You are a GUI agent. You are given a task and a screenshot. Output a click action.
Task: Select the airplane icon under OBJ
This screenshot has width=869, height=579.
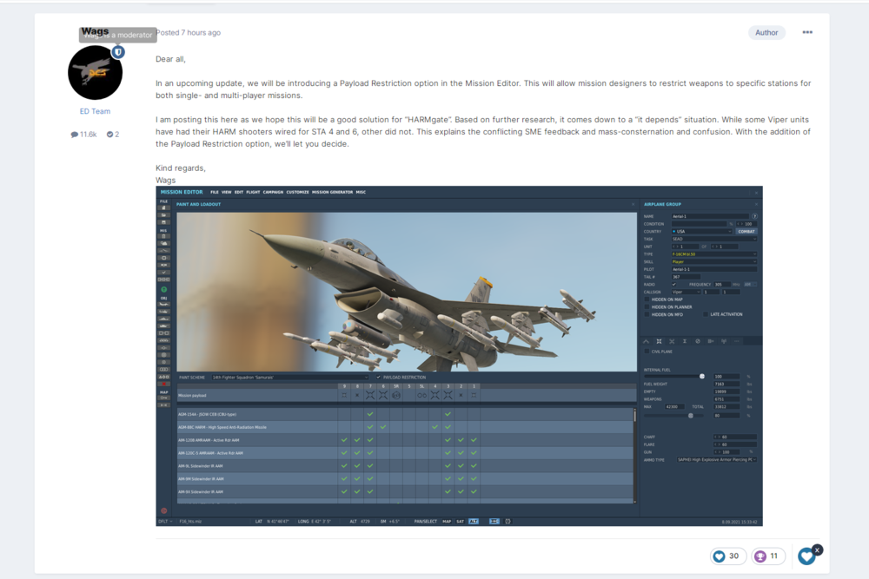(163, 305)
